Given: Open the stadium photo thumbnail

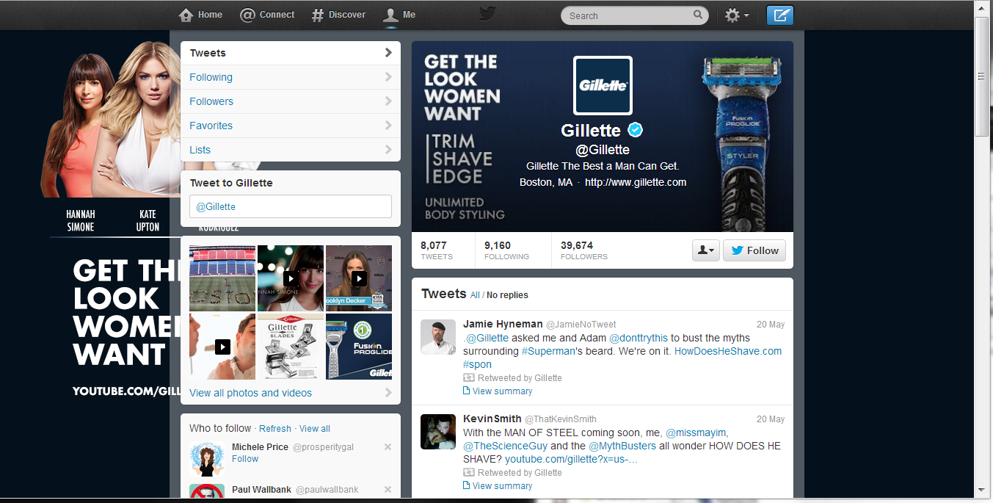Looking at the screenshot, I should tap(222, 278).
